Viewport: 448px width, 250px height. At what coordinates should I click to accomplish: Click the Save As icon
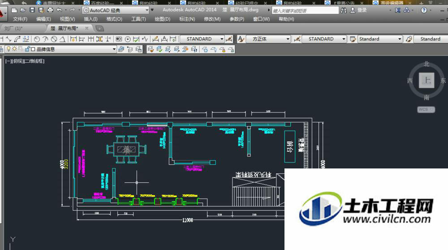click(41, 10)
